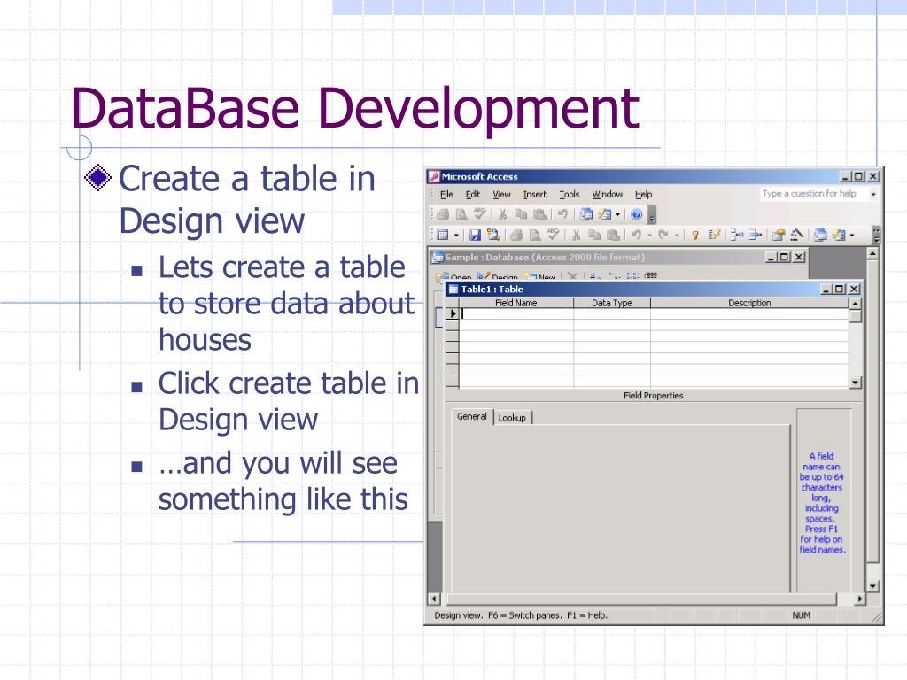
Task: Click the View button in the Table Design toolbar
Action: point(443,235)
